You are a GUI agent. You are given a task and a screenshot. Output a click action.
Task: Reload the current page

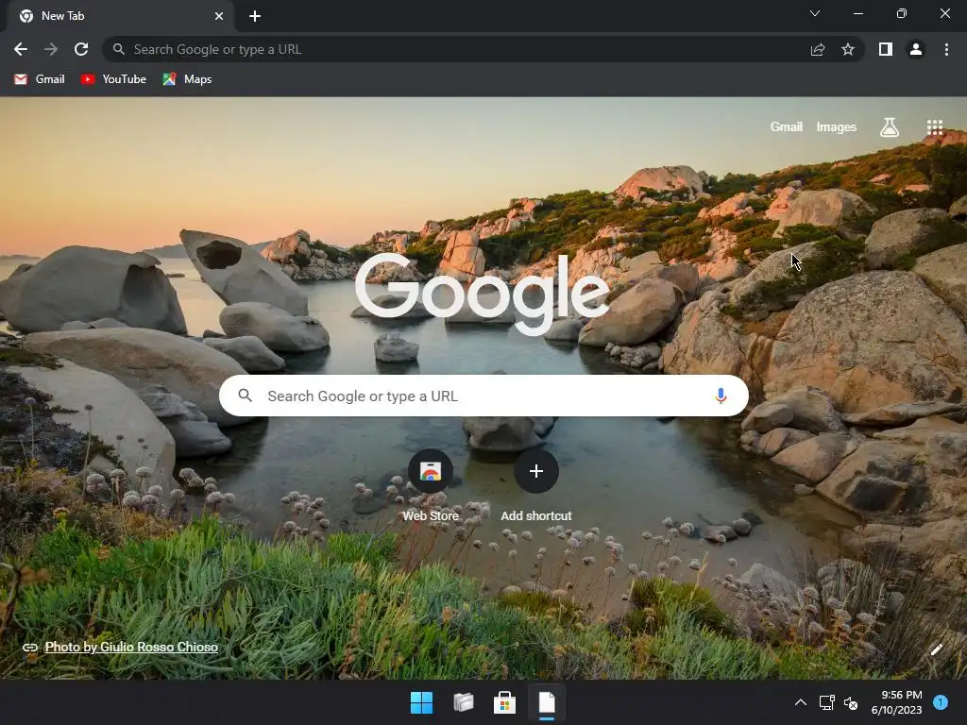pyautogui.click(x=81, y=49)
